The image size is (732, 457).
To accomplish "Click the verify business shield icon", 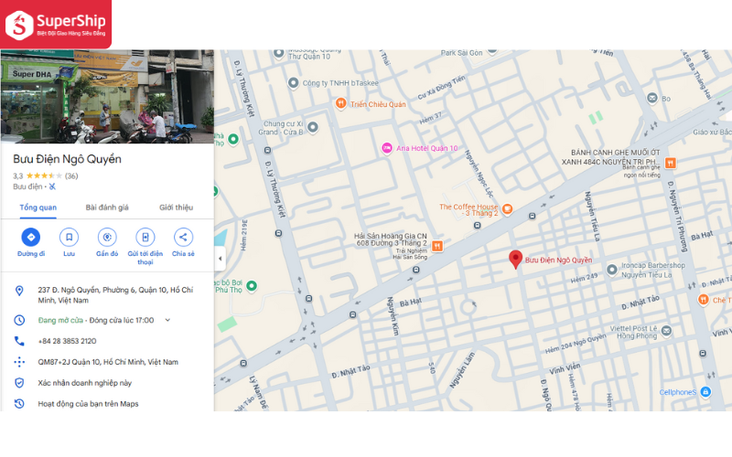I will pyautogui.click(x=19, y=383).
